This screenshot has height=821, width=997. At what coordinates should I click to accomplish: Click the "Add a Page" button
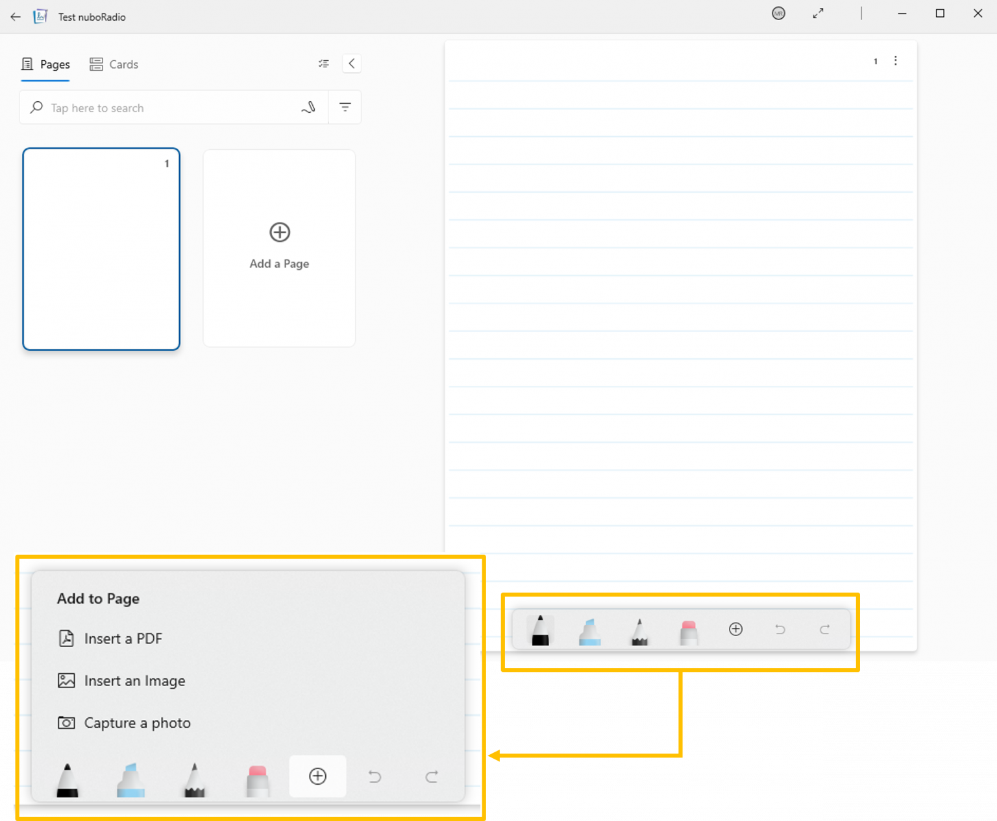(279, 248)
